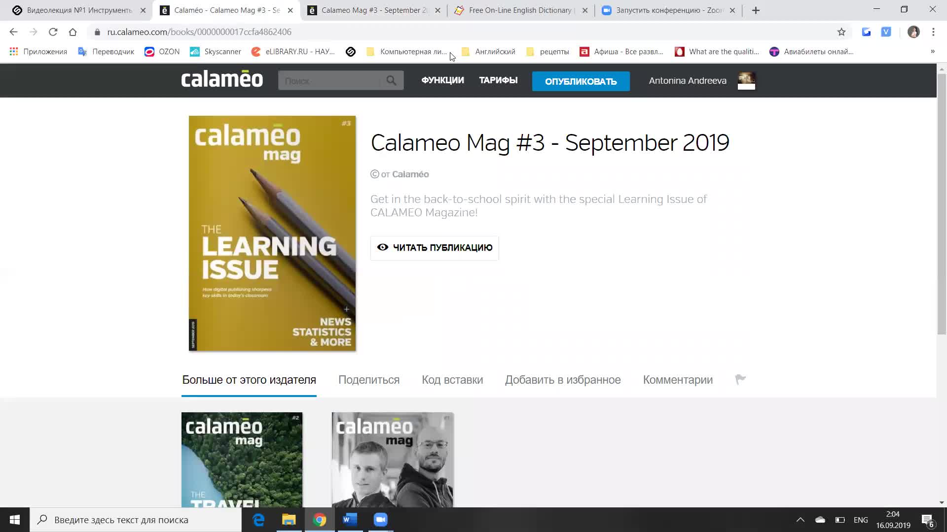Open the Приложения apps shortcut

click(38, 52)
